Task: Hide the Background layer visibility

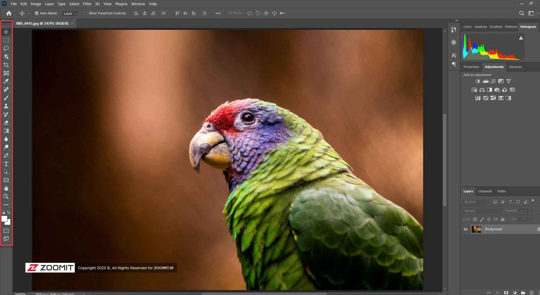Action: pyautogui.click(x=465, y=229)
